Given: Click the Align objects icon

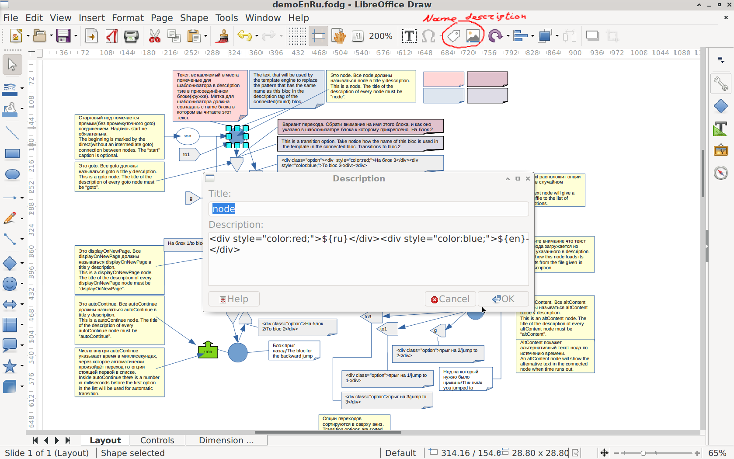Looking at the screenshot, I should click(520, 36).
